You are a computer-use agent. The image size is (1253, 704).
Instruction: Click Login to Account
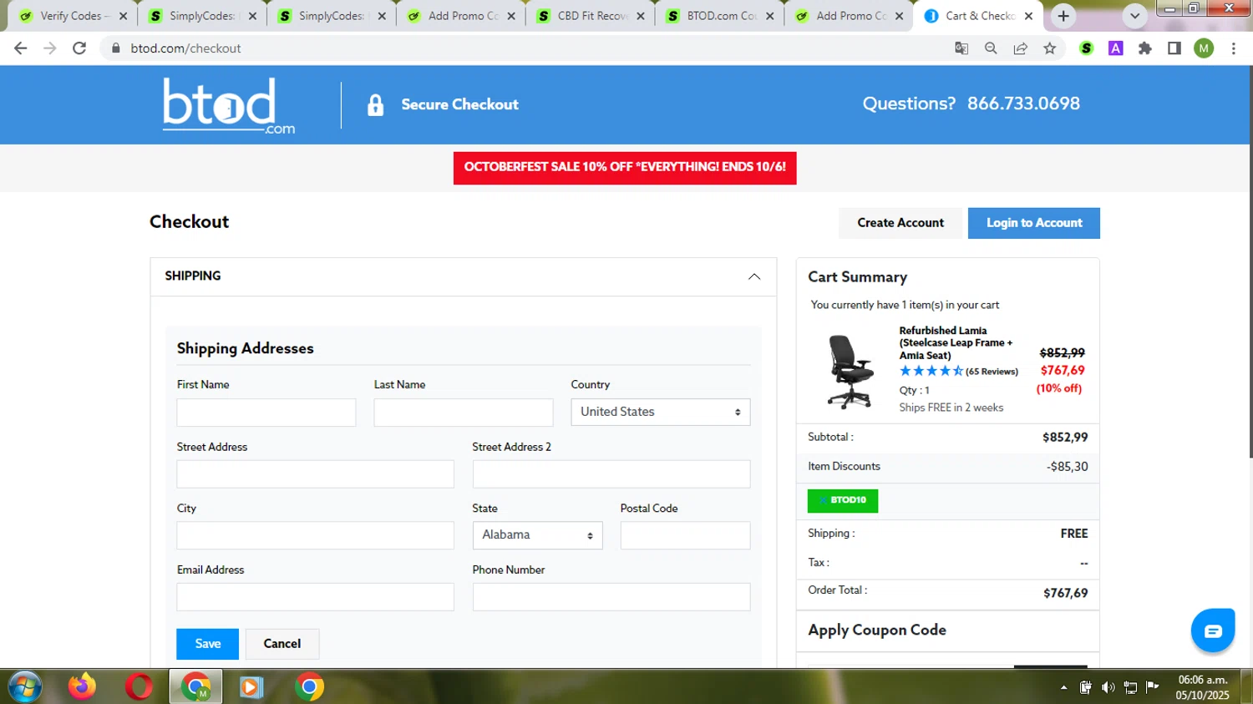[x=1034, y=223]
